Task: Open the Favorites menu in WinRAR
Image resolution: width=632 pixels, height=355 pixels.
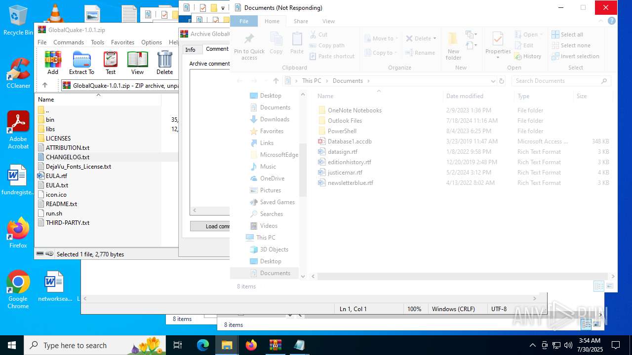Action: pyautogui.click(x=122, y=42)
